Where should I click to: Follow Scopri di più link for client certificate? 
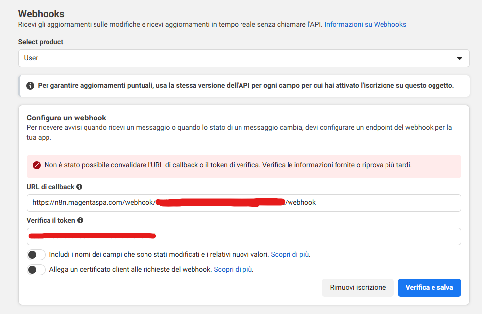point(233,270)
